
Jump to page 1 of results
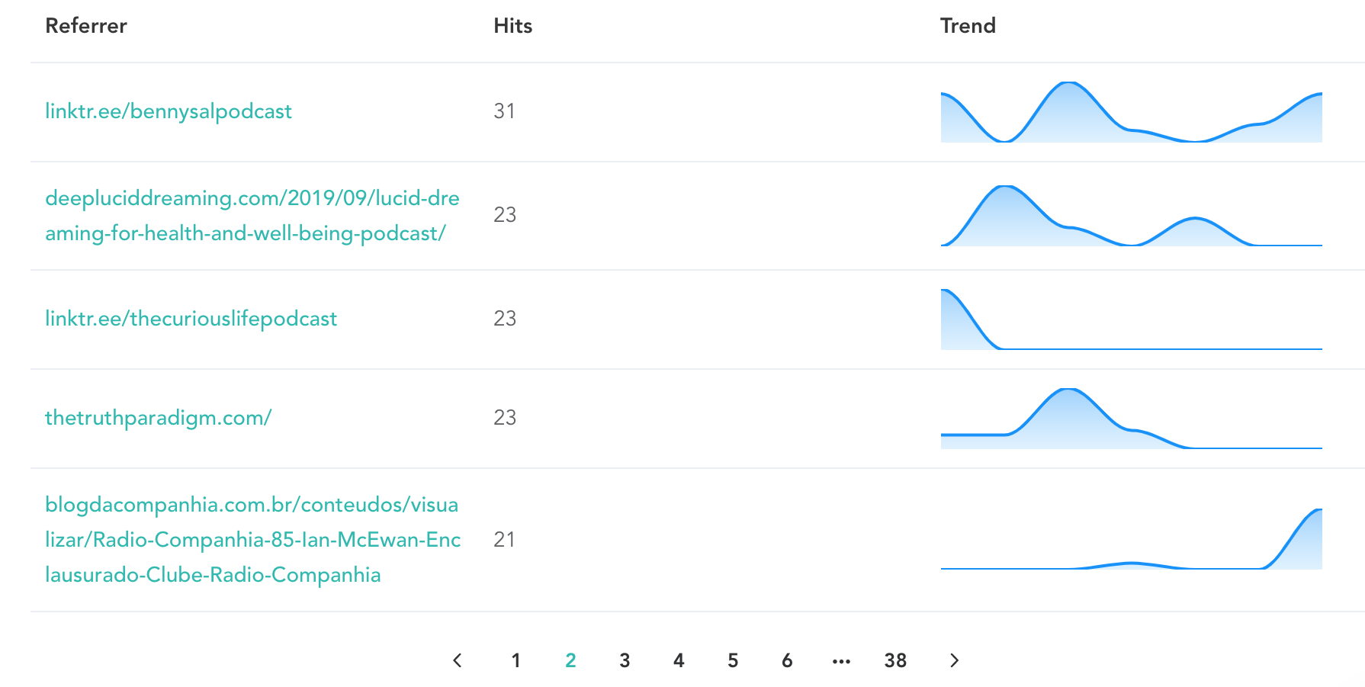tap(515, 660)
